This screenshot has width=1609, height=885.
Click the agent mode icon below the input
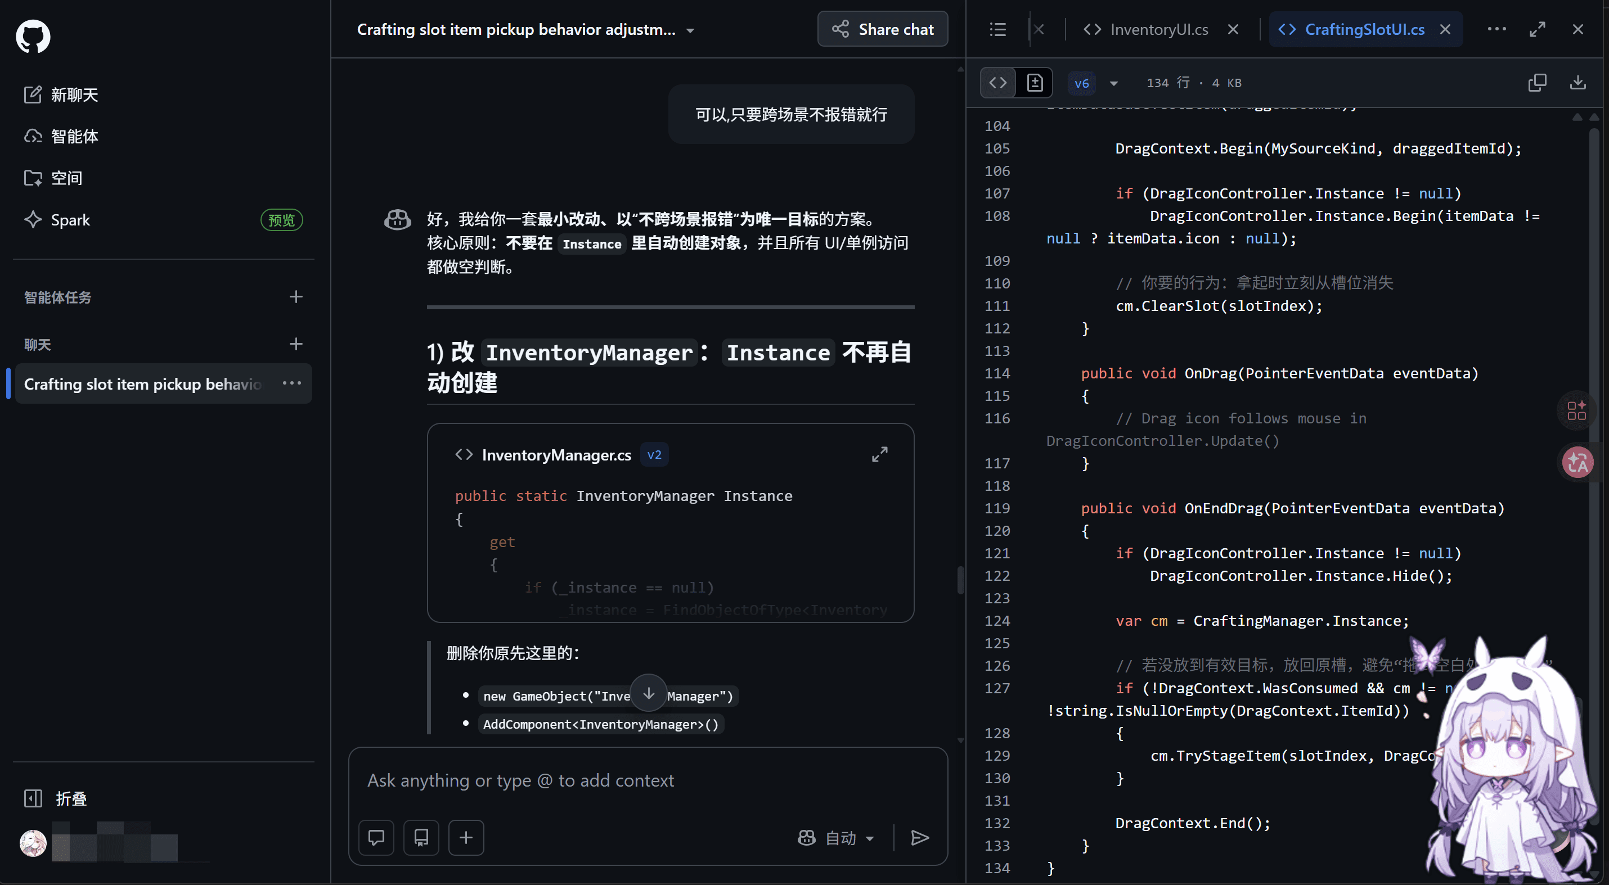[421, 838]
